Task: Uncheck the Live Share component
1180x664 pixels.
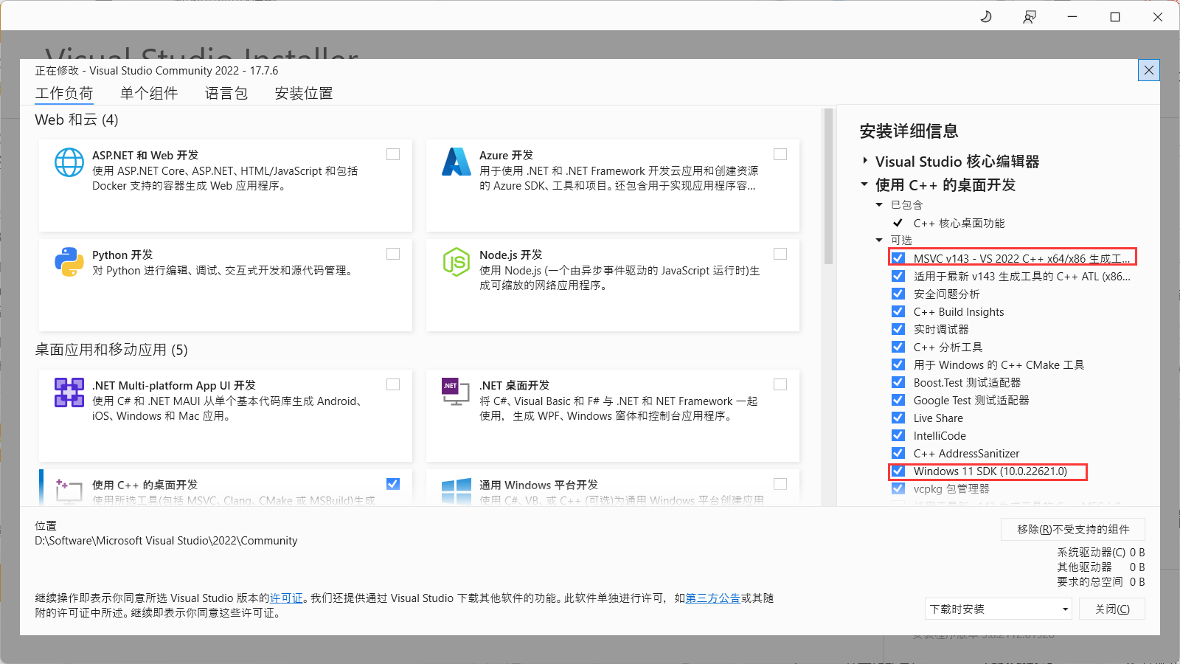Action: coord(898,418)
